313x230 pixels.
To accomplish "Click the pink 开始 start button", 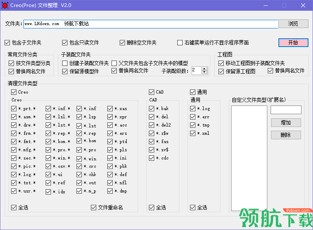I will click(293, 42).
